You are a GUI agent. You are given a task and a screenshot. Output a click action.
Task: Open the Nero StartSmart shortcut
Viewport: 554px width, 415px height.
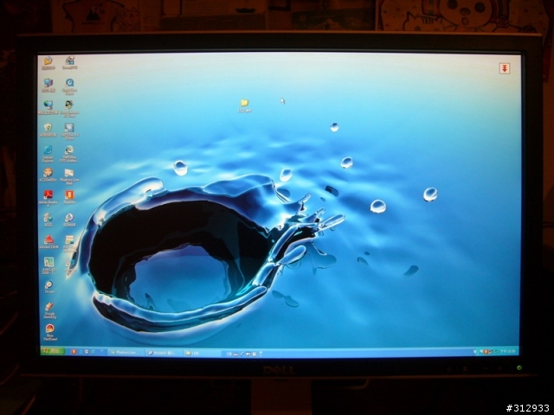50,332
